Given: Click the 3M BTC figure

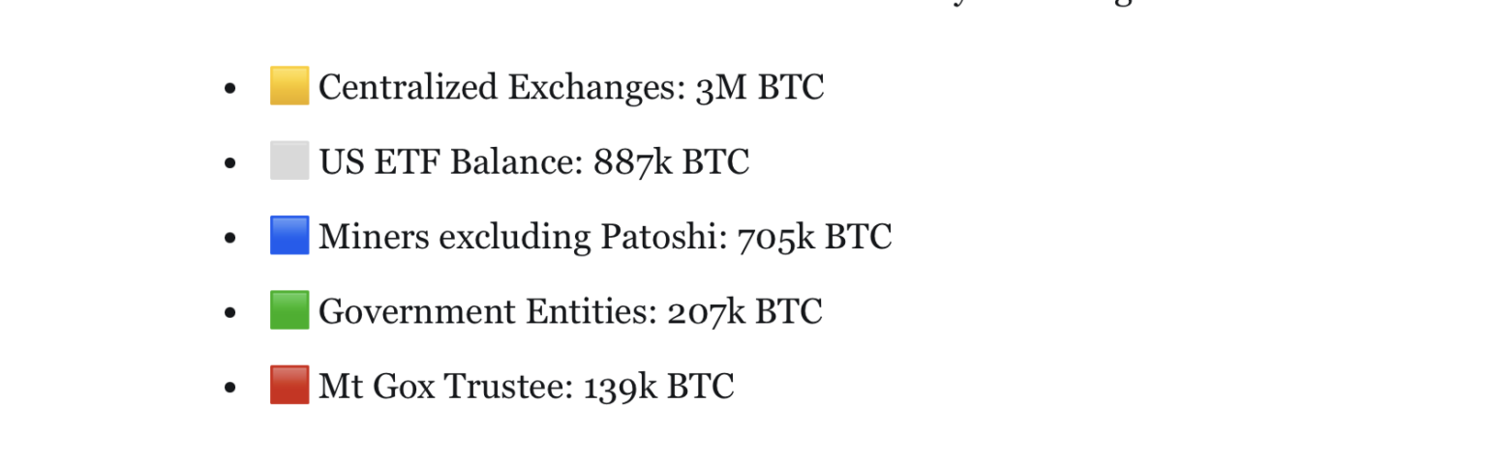Looking at the screenshot, I should [760, 88].
